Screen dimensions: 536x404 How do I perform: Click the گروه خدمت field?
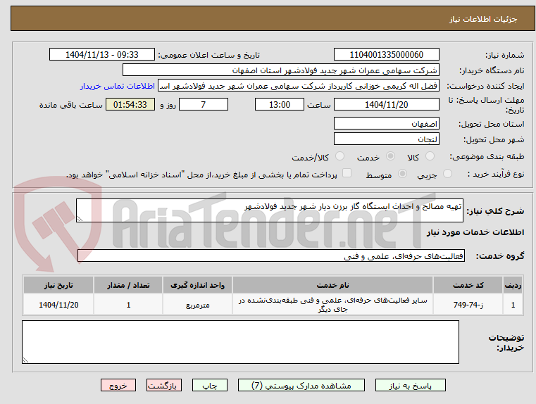pyautogui.click(x=270, y=255)
